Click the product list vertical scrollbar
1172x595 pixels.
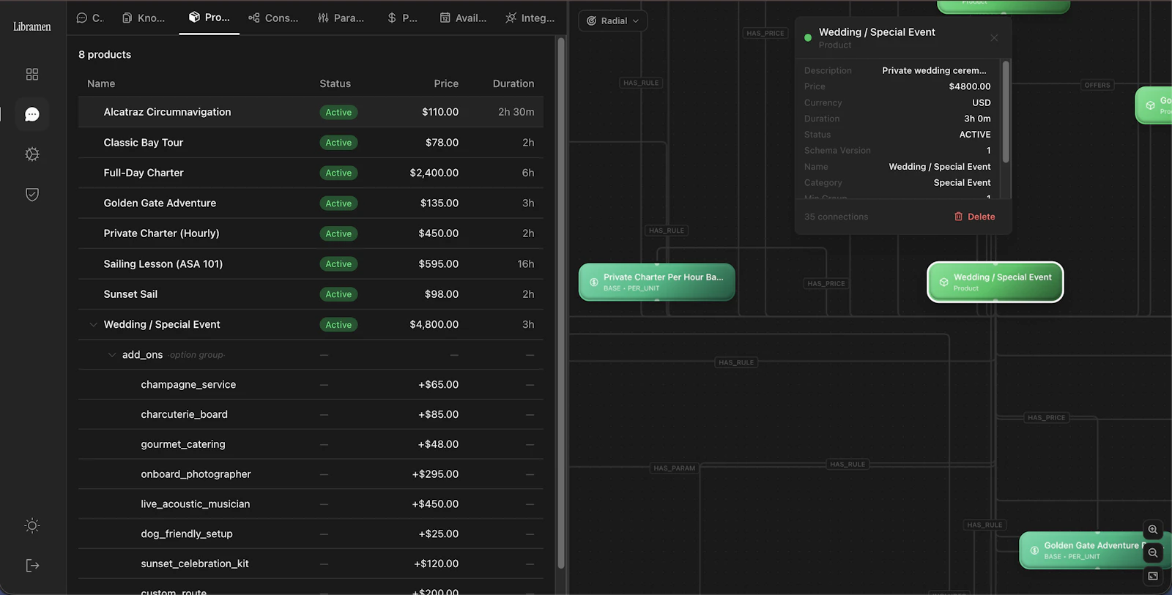561,302
